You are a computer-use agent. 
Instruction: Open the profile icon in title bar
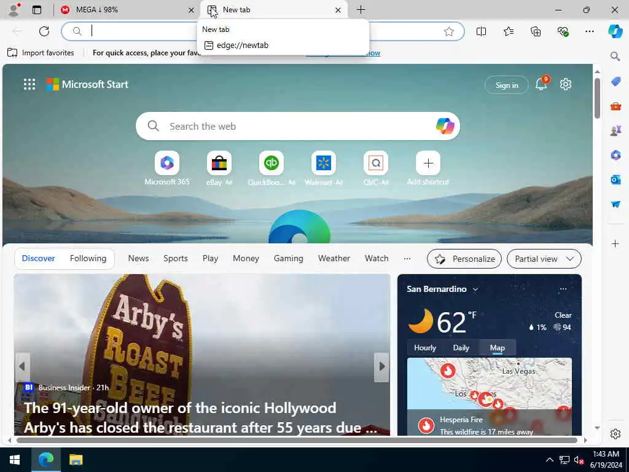[14, 10]
